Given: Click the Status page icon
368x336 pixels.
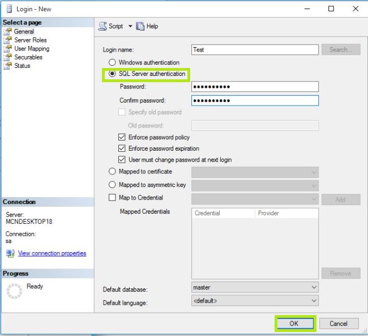Looking at the screenshot, I should tap(7, 66).
